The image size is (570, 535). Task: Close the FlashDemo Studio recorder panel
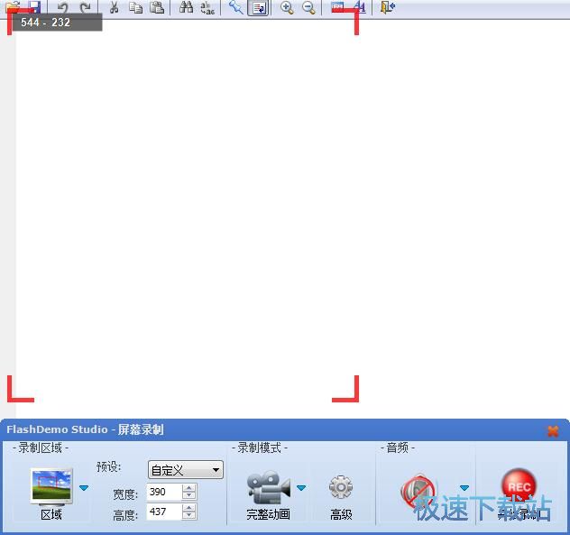(553, 431)
